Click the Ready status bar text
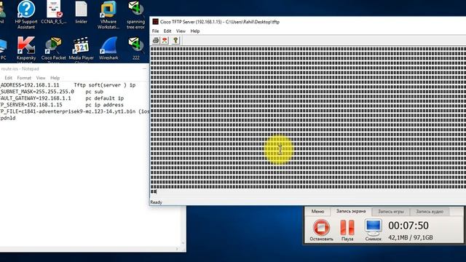This screenshot has width=466, height=262. pos(156,202)
